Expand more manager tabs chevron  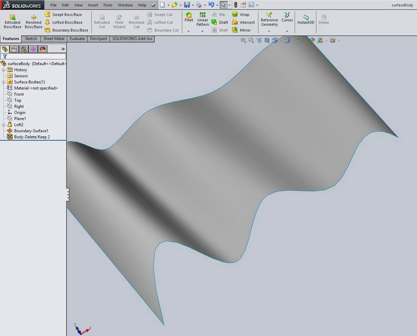(x=63, y=49)
